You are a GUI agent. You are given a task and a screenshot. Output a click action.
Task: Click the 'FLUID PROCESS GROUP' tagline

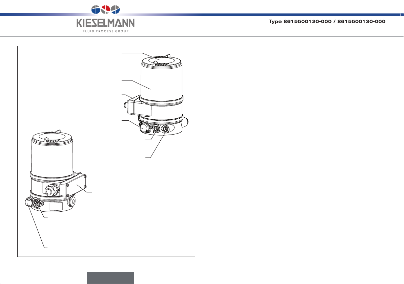tap(105, 31)
